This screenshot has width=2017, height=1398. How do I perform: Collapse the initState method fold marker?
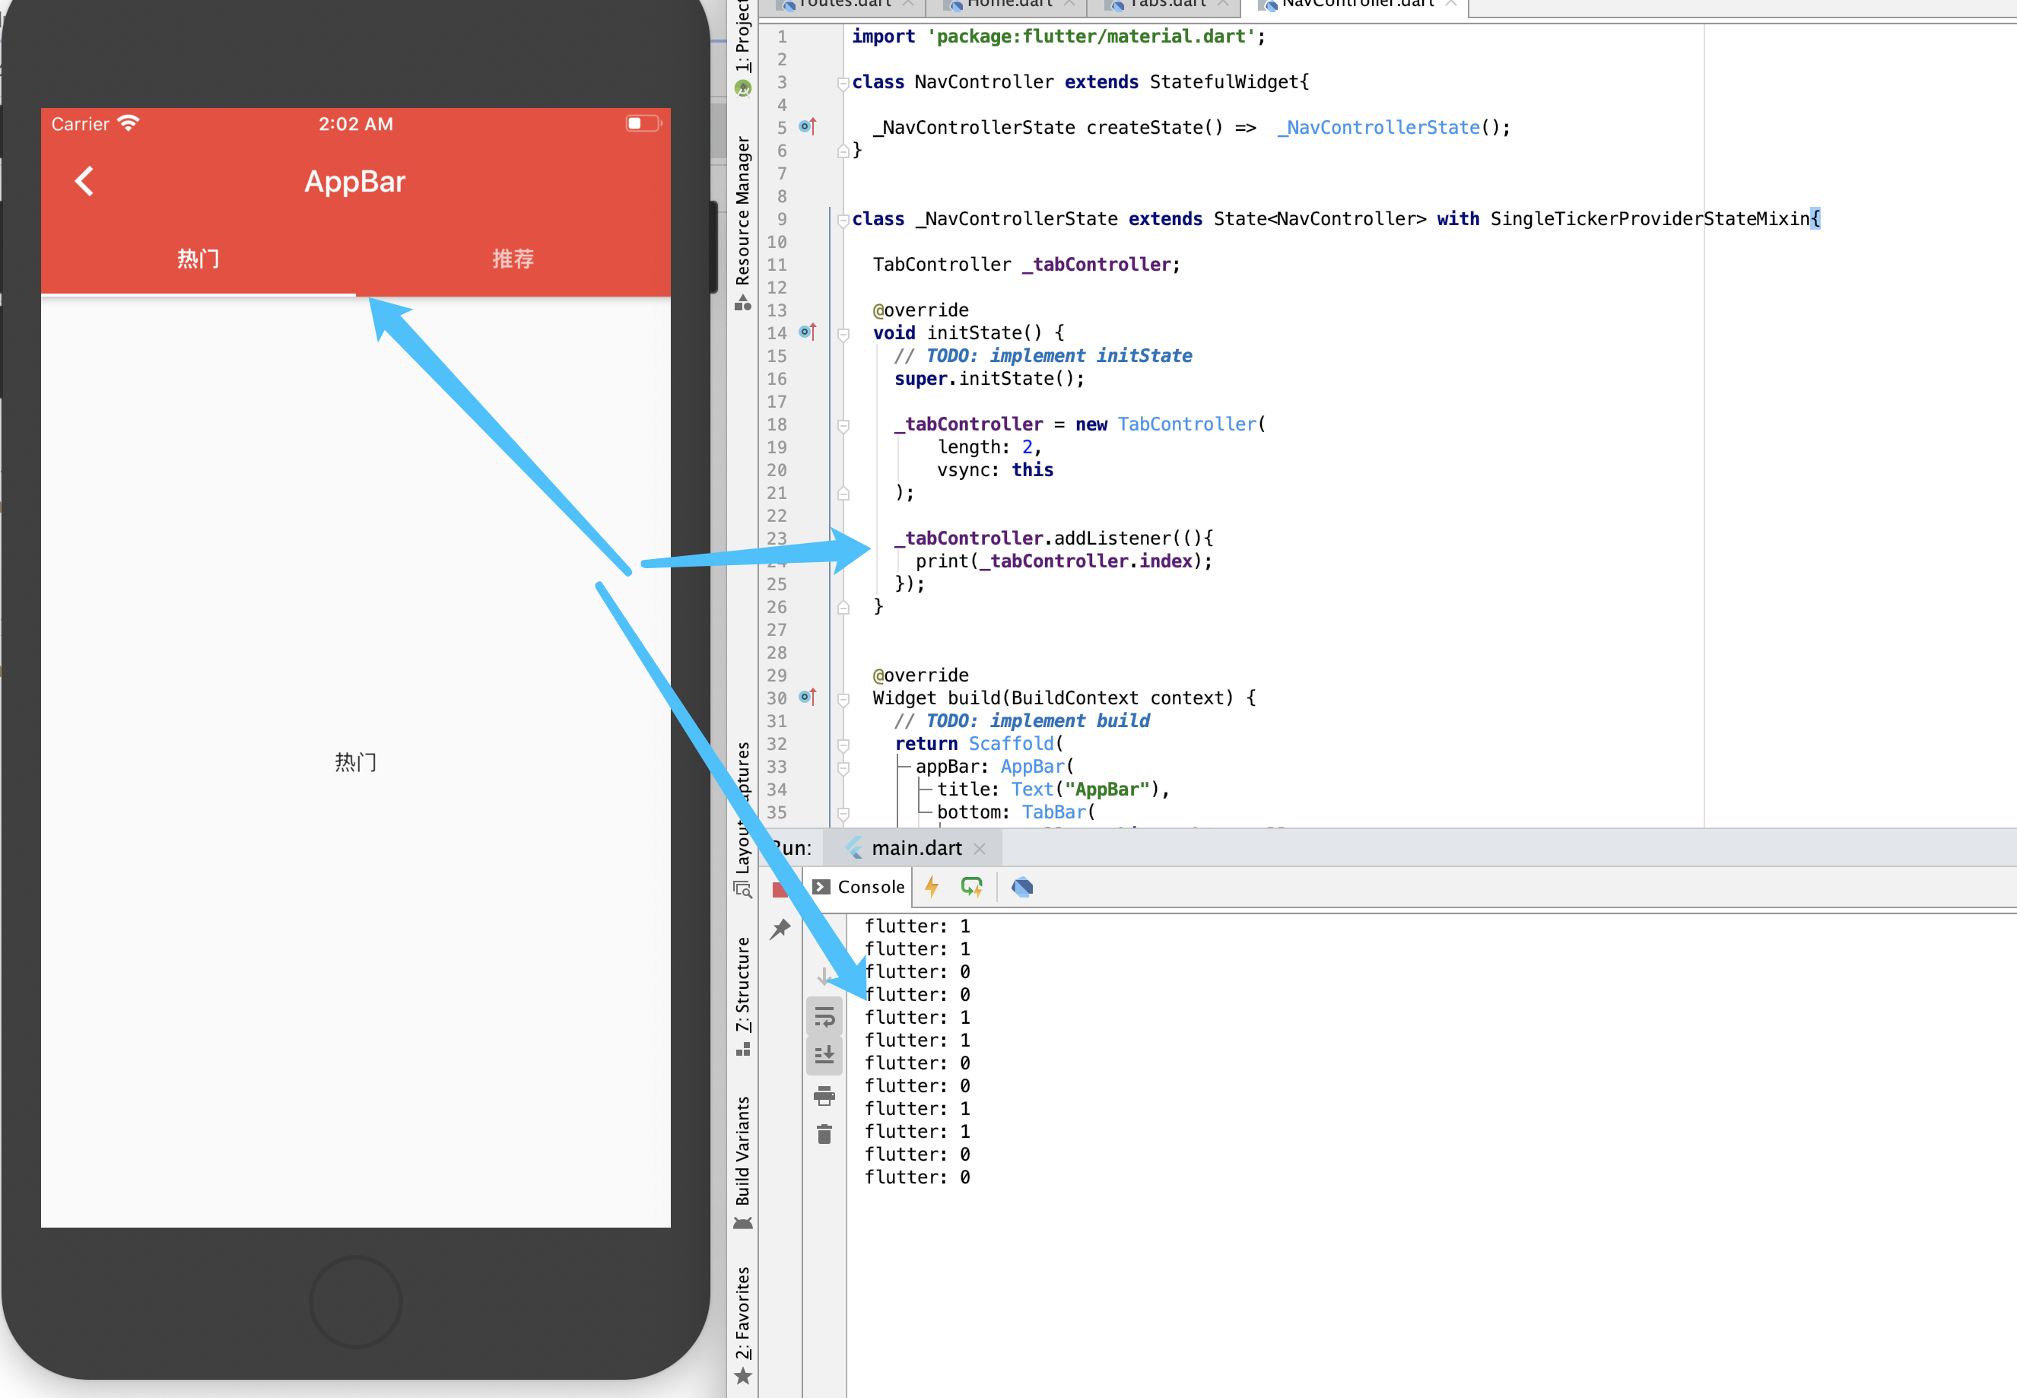[x=843, y=334]
